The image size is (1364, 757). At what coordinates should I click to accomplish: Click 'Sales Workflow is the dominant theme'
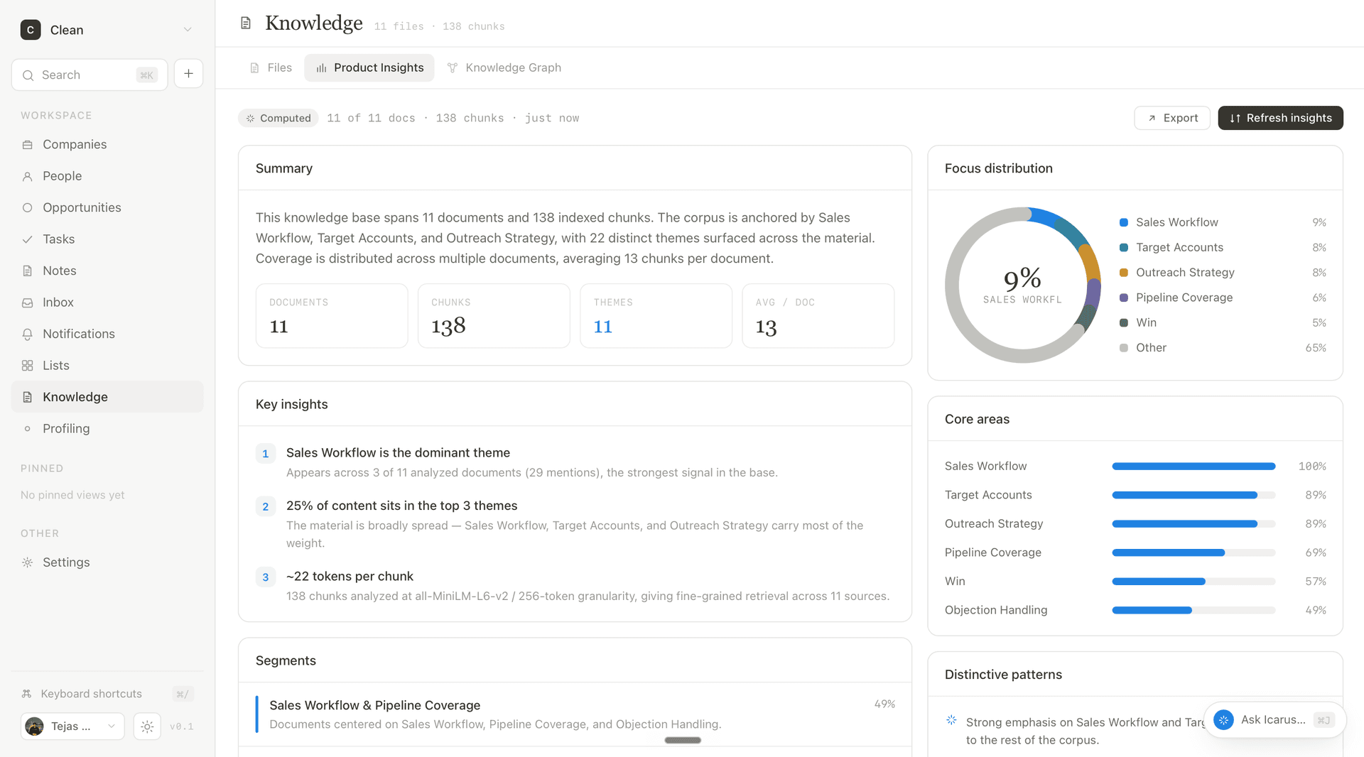[398, 453]
